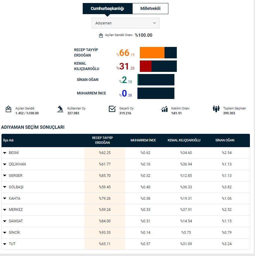This screenshot has height=256, width=255.
Task: Expand the KAHTA district row
Action: (5, 199)
